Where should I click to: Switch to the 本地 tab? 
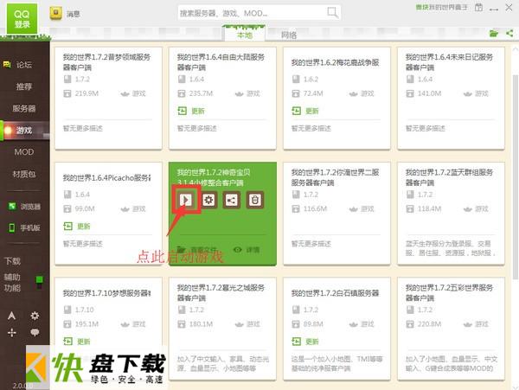(x=245, y=35)
